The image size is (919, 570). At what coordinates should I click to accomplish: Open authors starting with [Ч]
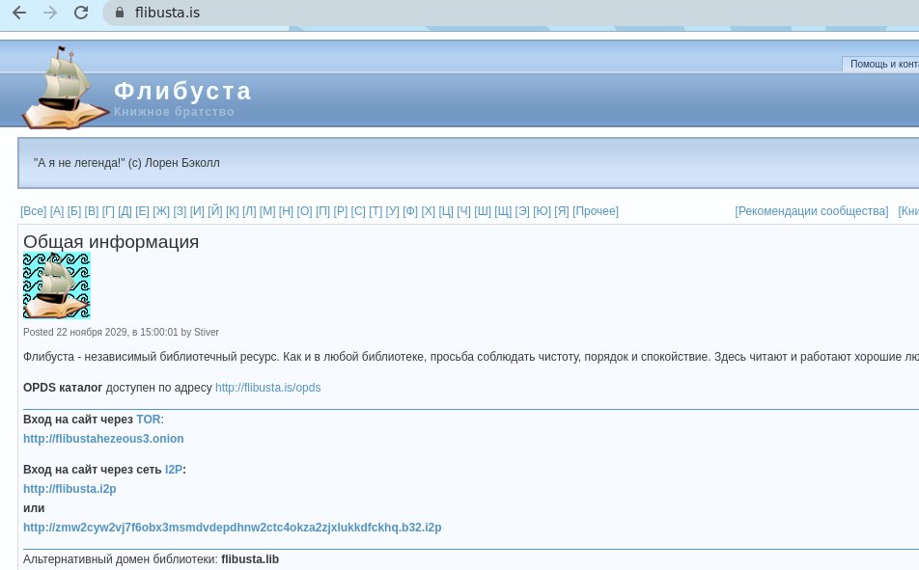[x=463, y=211]
